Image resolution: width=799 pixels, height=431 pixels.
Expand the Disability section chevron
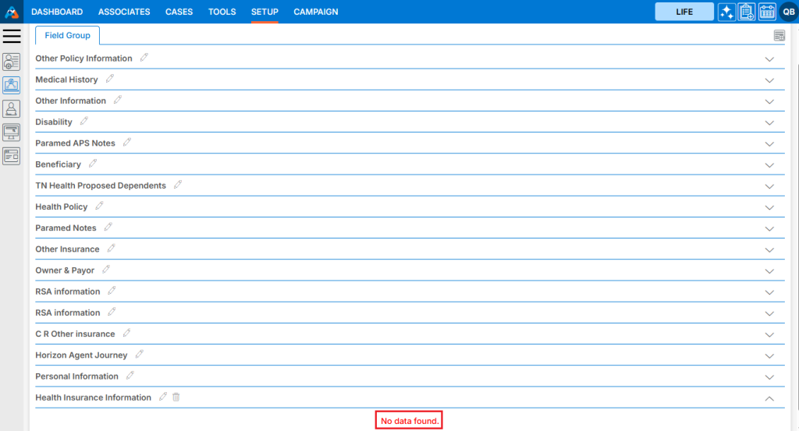click(769, 123)
